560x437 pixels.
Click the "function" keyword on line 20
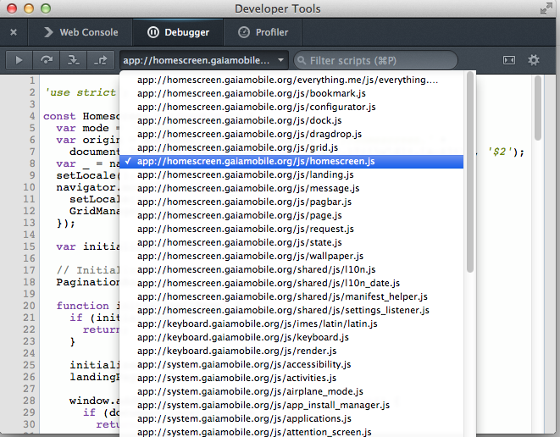[x=82, y=306]
